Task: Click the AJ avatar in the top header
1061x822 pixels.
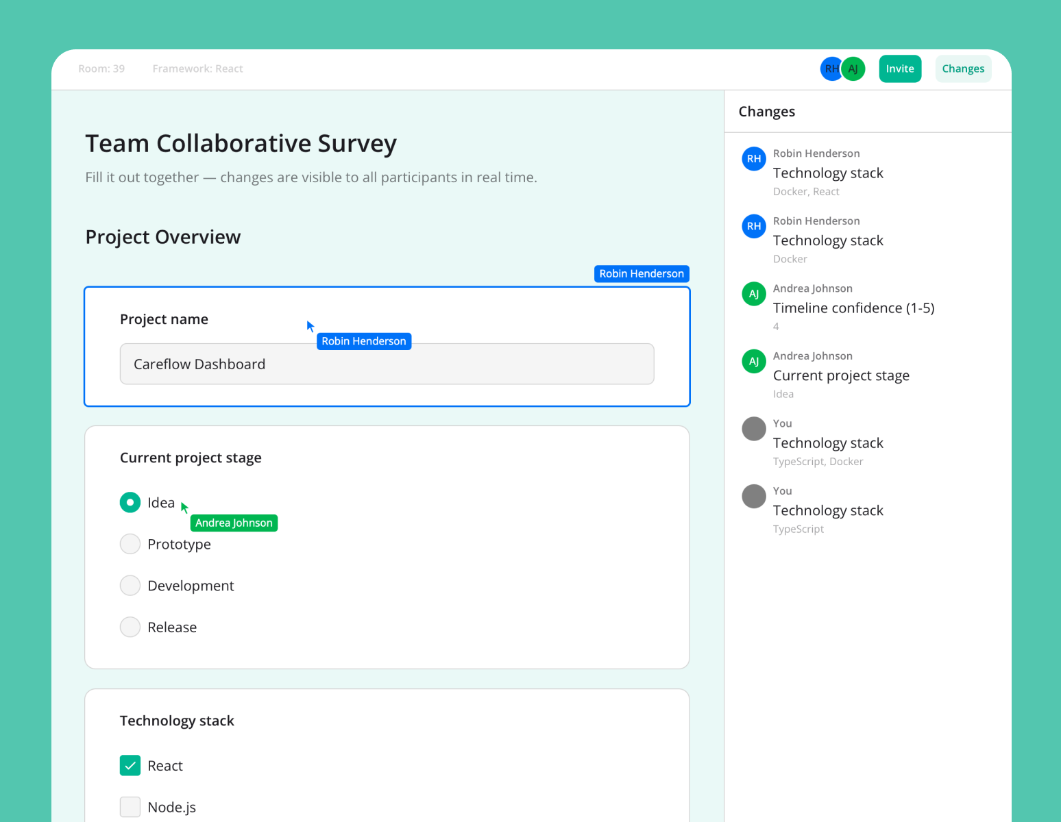Action: click(x=853, y=68)
